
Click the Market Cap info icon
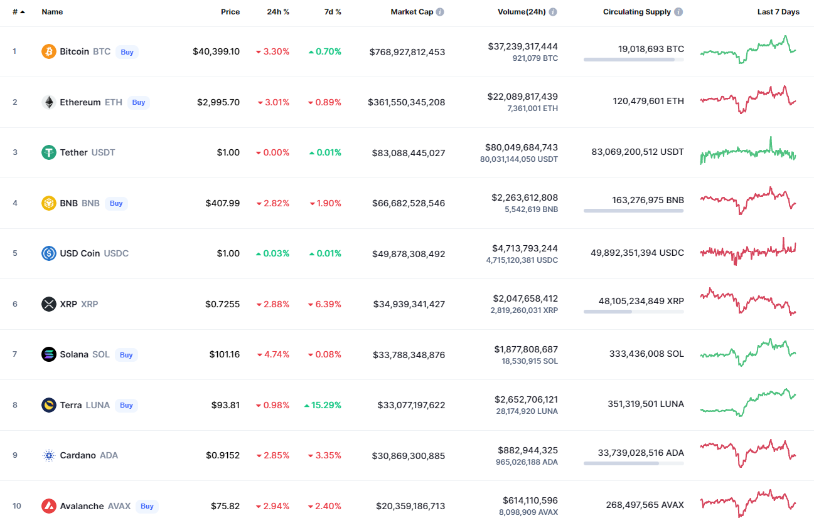pyautogui.click(x=440, y=12)
